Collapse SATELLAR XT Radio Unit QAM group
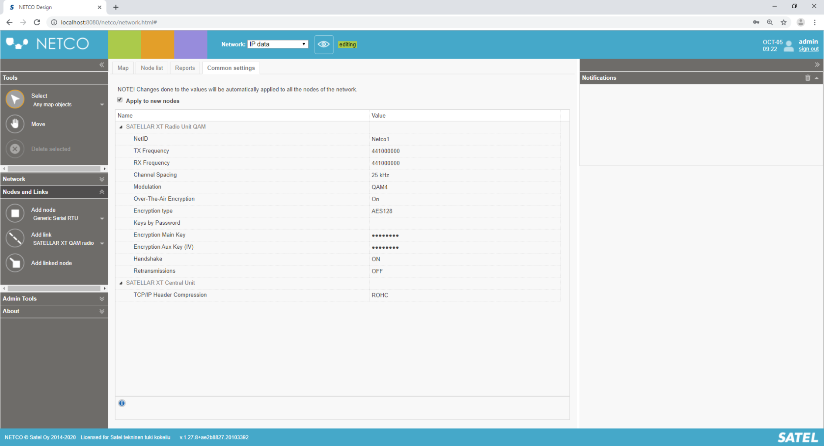The height and width of the screenshot is (446, 824). coord(121,127)
